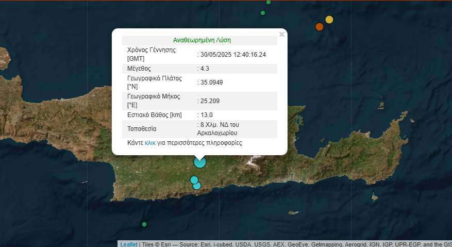Click the green marker left of orange marker
Screen dimensions: 452x247
(263, 13)
